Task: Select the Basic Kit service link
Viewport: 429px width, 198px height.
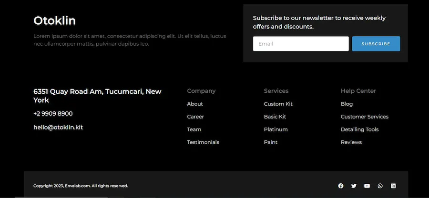Action: pyautogui.click(x=275, y=117)
